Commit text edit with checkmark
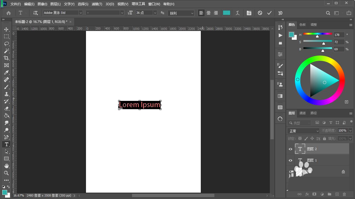Viewport: 355px width, 199px height. [x=269, y=13]
